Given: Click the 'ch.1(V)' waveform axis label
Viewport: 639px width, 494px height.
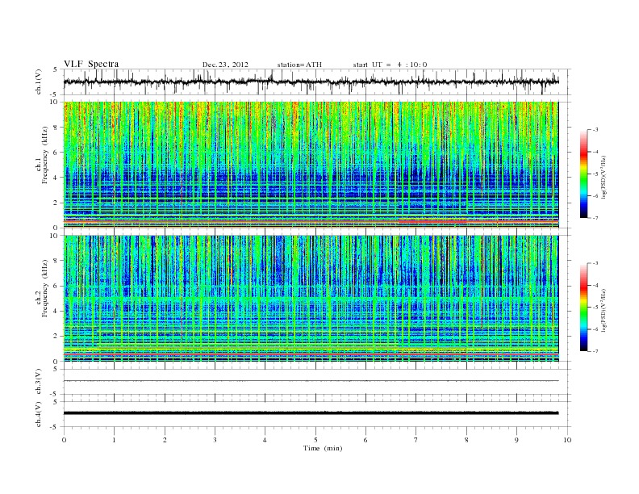Looking at the screenshot, I should 39,82.
